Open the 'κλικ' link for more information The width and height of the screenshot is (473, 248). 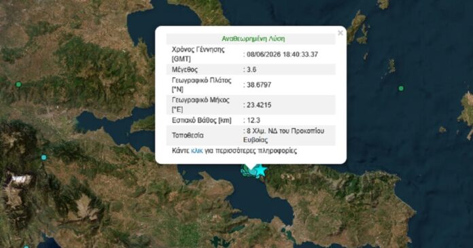(x=196, y=151)
